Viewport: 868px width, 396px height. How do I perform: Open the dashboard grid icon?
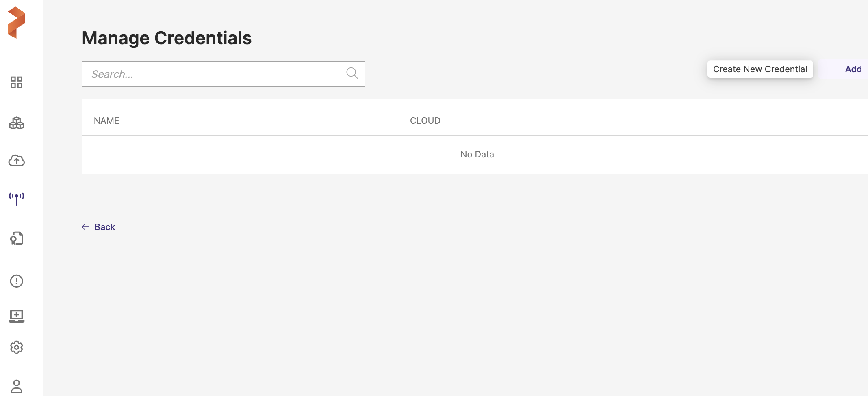tap(17, 82)
